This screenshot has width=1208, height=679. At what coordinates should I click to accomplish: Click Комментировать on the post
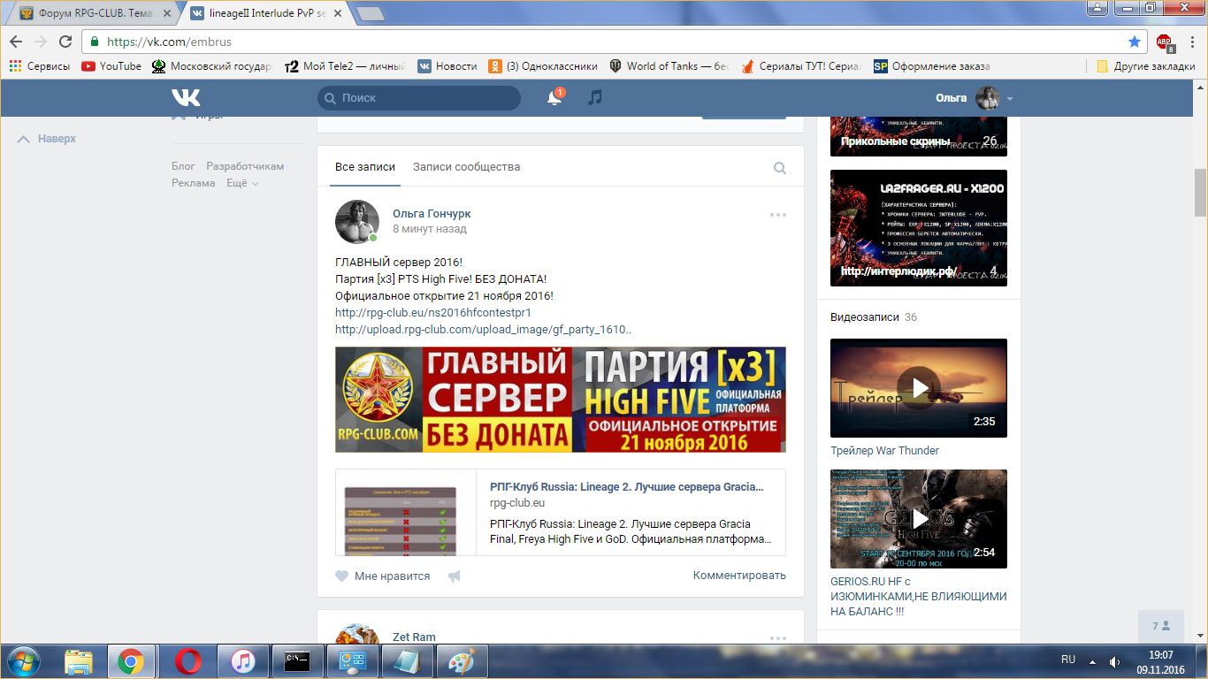[739, 576]
